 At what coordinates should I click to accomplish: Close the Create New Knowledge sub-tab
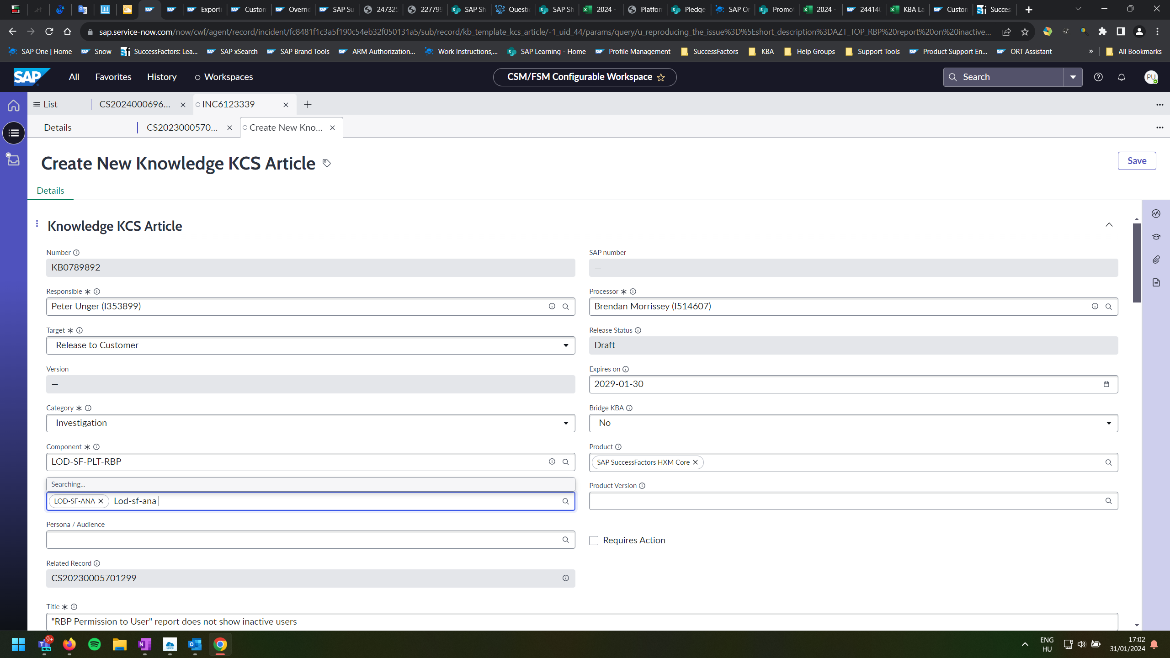pos(333,128)
